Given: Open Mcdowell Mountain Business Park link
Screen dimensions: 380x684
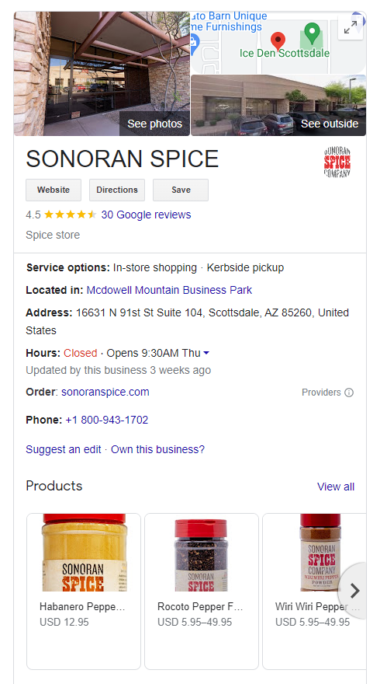Looking at the screenshot, I should [x=169, y=290].
